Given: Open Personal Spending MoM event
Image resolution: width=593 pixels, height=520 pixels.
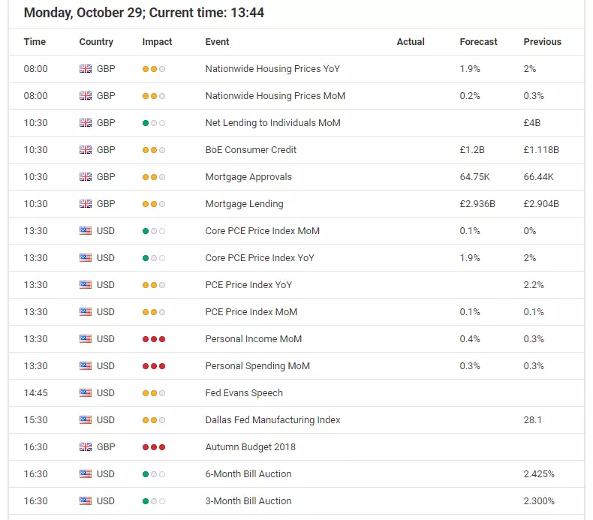Looking at the screenshot, I should [x=257, y=366].
